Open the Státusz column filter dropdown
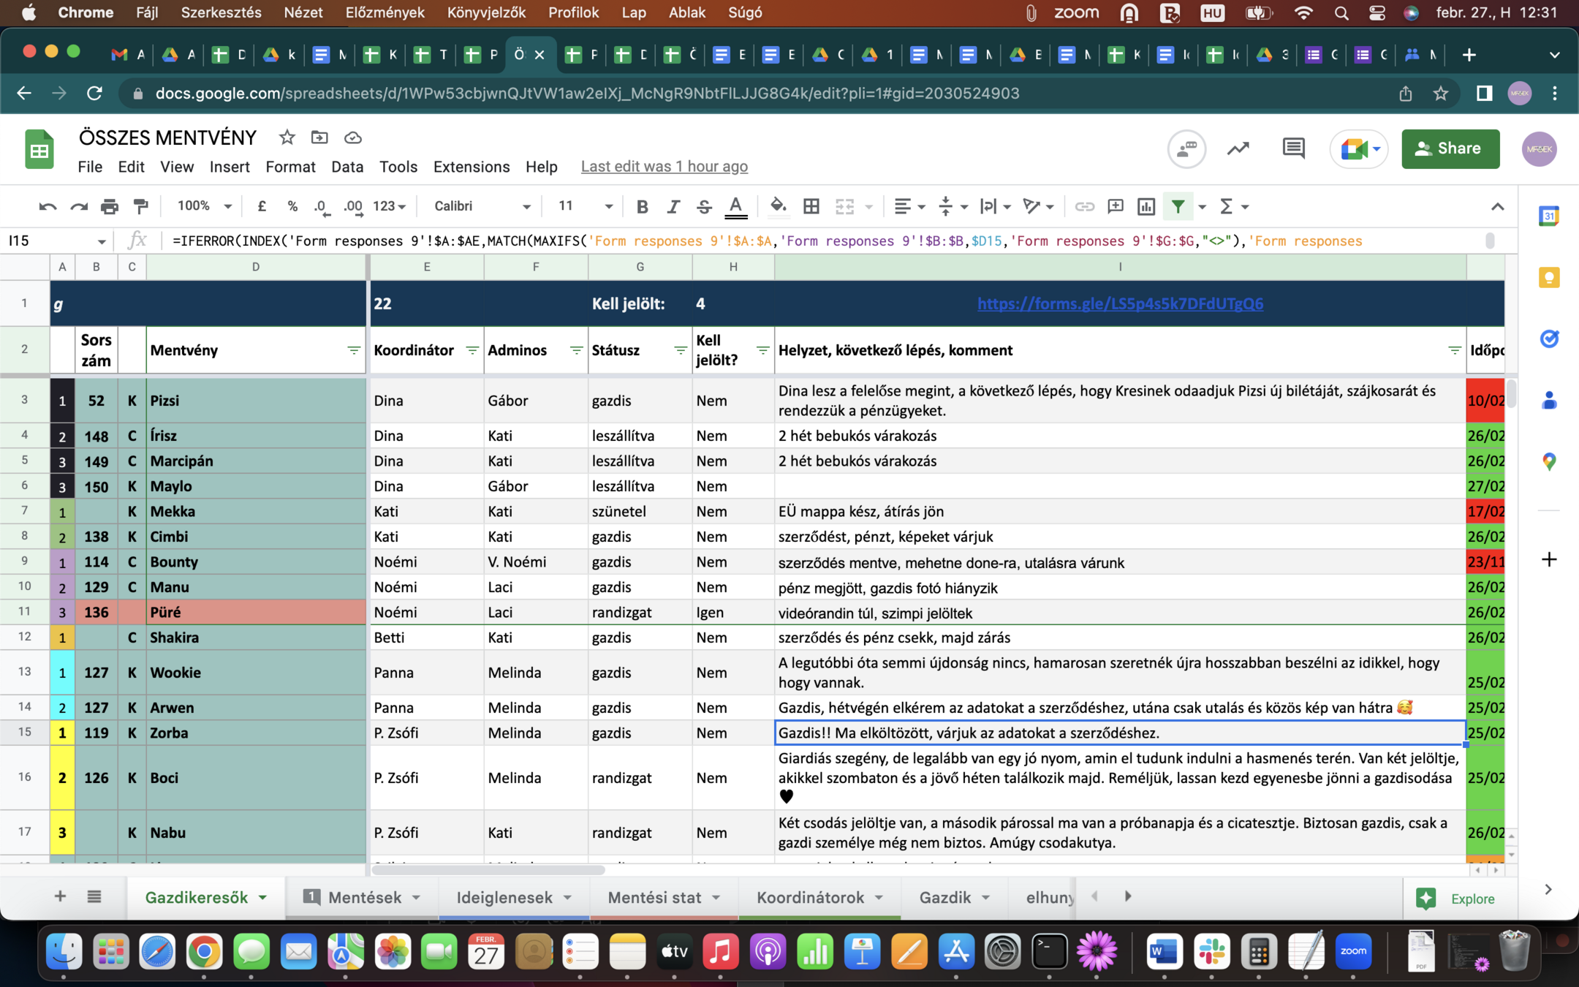1579x987 pixels. (x=680, y=350)
